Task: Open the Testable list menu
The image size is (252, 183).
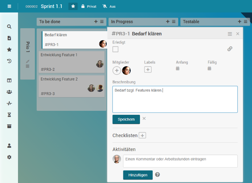Action: [245, 22]
